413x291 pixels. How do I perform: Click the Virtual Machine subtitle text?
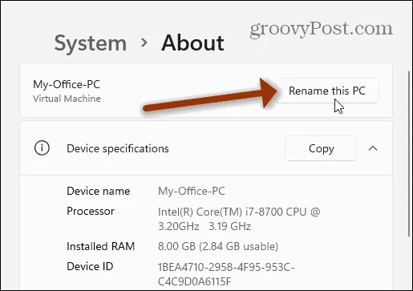point(67,99)
